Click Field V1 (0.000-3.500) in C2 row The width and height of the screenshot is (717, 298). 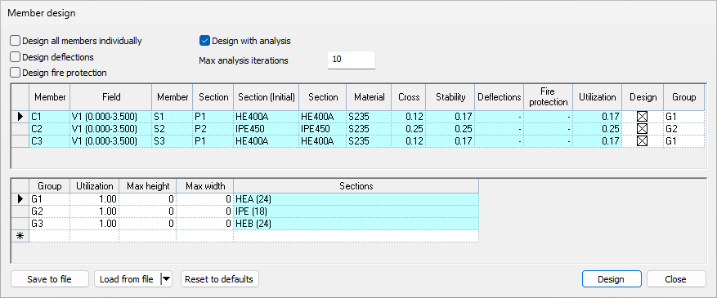[x=111, y=129]
